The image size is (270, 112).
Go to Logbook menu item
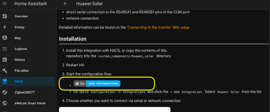pyautogui.click(x=21, y=49)
